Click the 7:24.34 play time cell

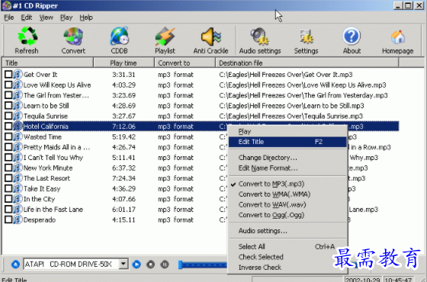124,178
